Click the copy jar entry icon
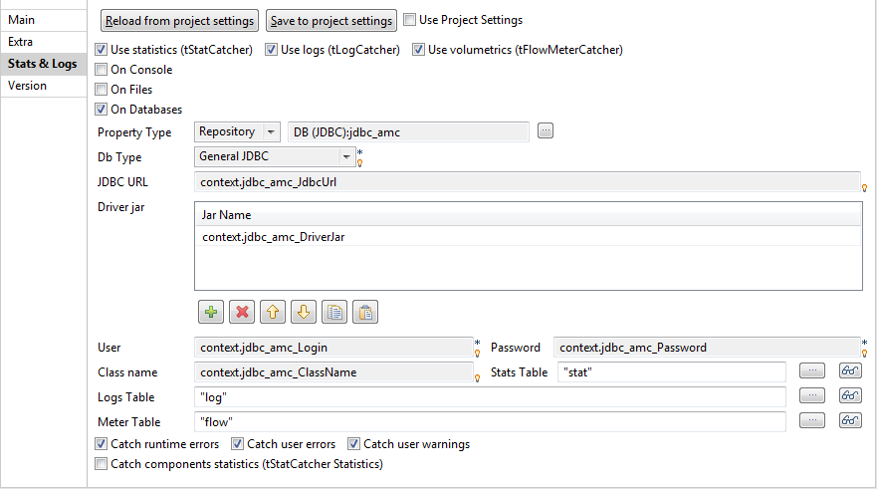Screen dimensions: 877x489 click(335, 312)
